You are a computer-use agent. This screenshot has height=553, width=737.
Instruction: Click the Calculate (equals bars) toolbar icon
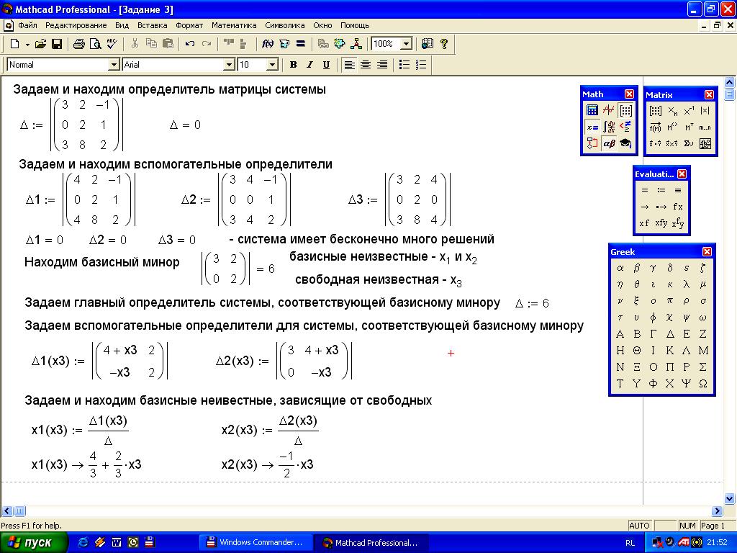click(301, 44)
